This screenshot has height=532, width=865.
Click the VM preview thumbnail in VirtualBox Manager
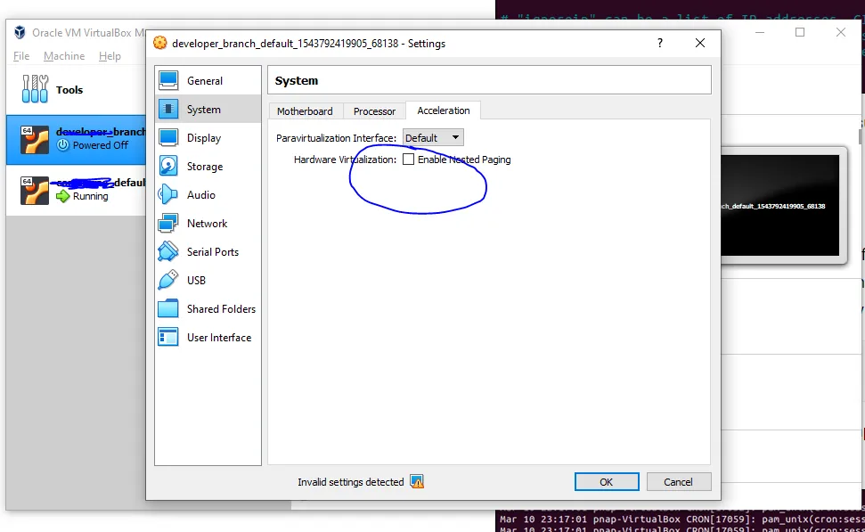[780, 205]
